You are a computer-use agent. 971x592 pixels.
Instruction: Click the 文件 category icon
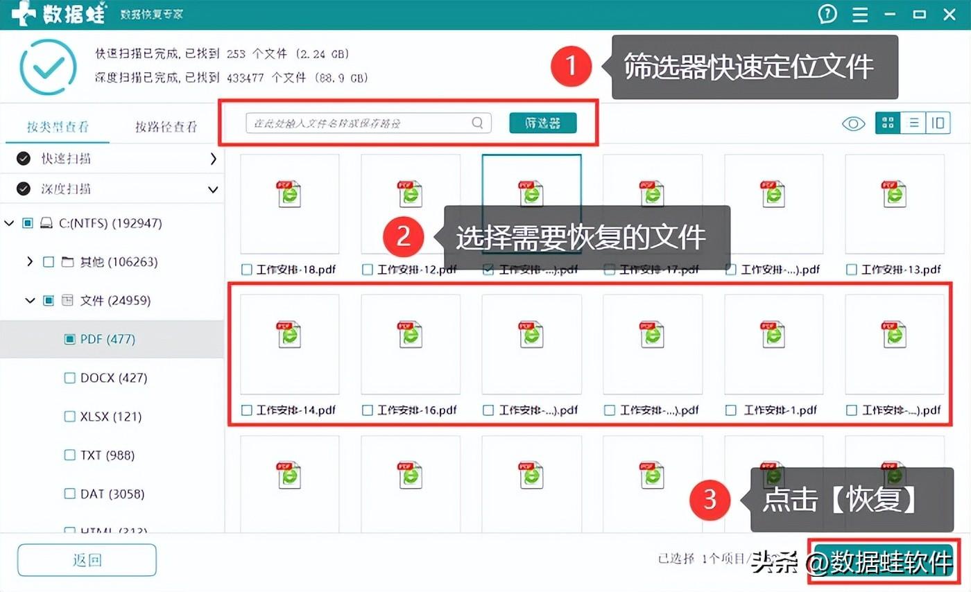tap(67, 300)
